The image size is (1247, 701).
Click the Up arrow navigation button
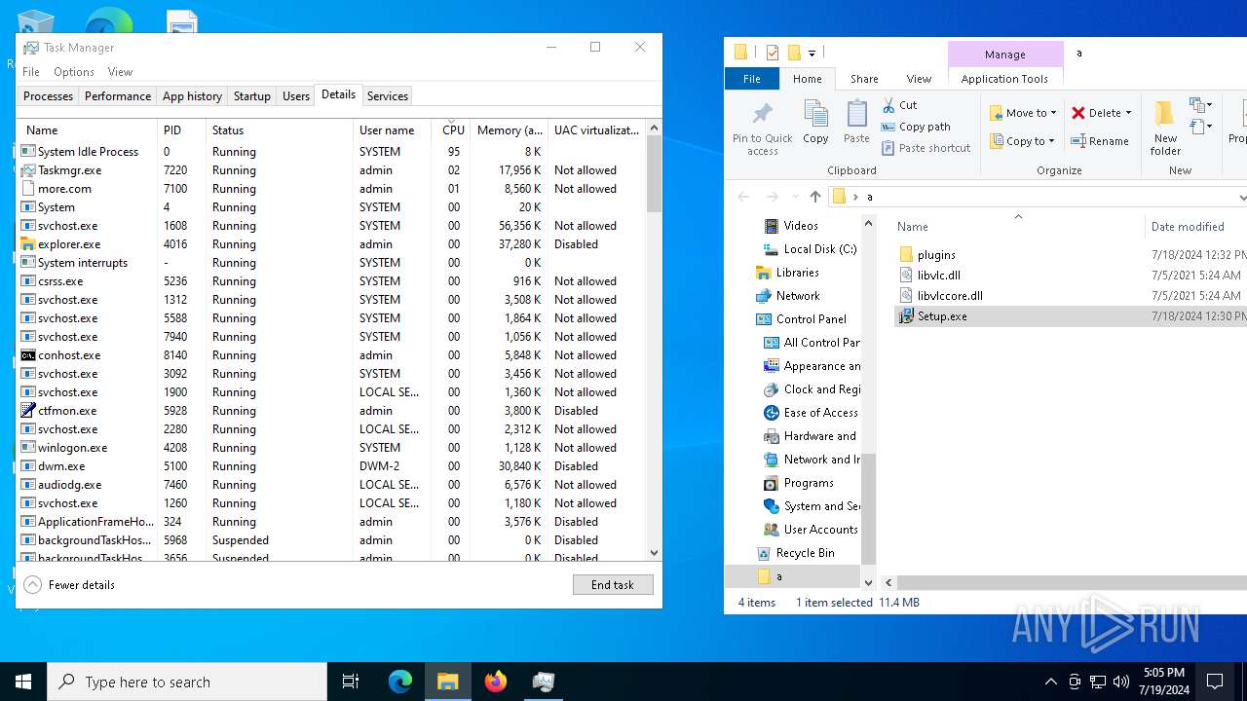815,197
